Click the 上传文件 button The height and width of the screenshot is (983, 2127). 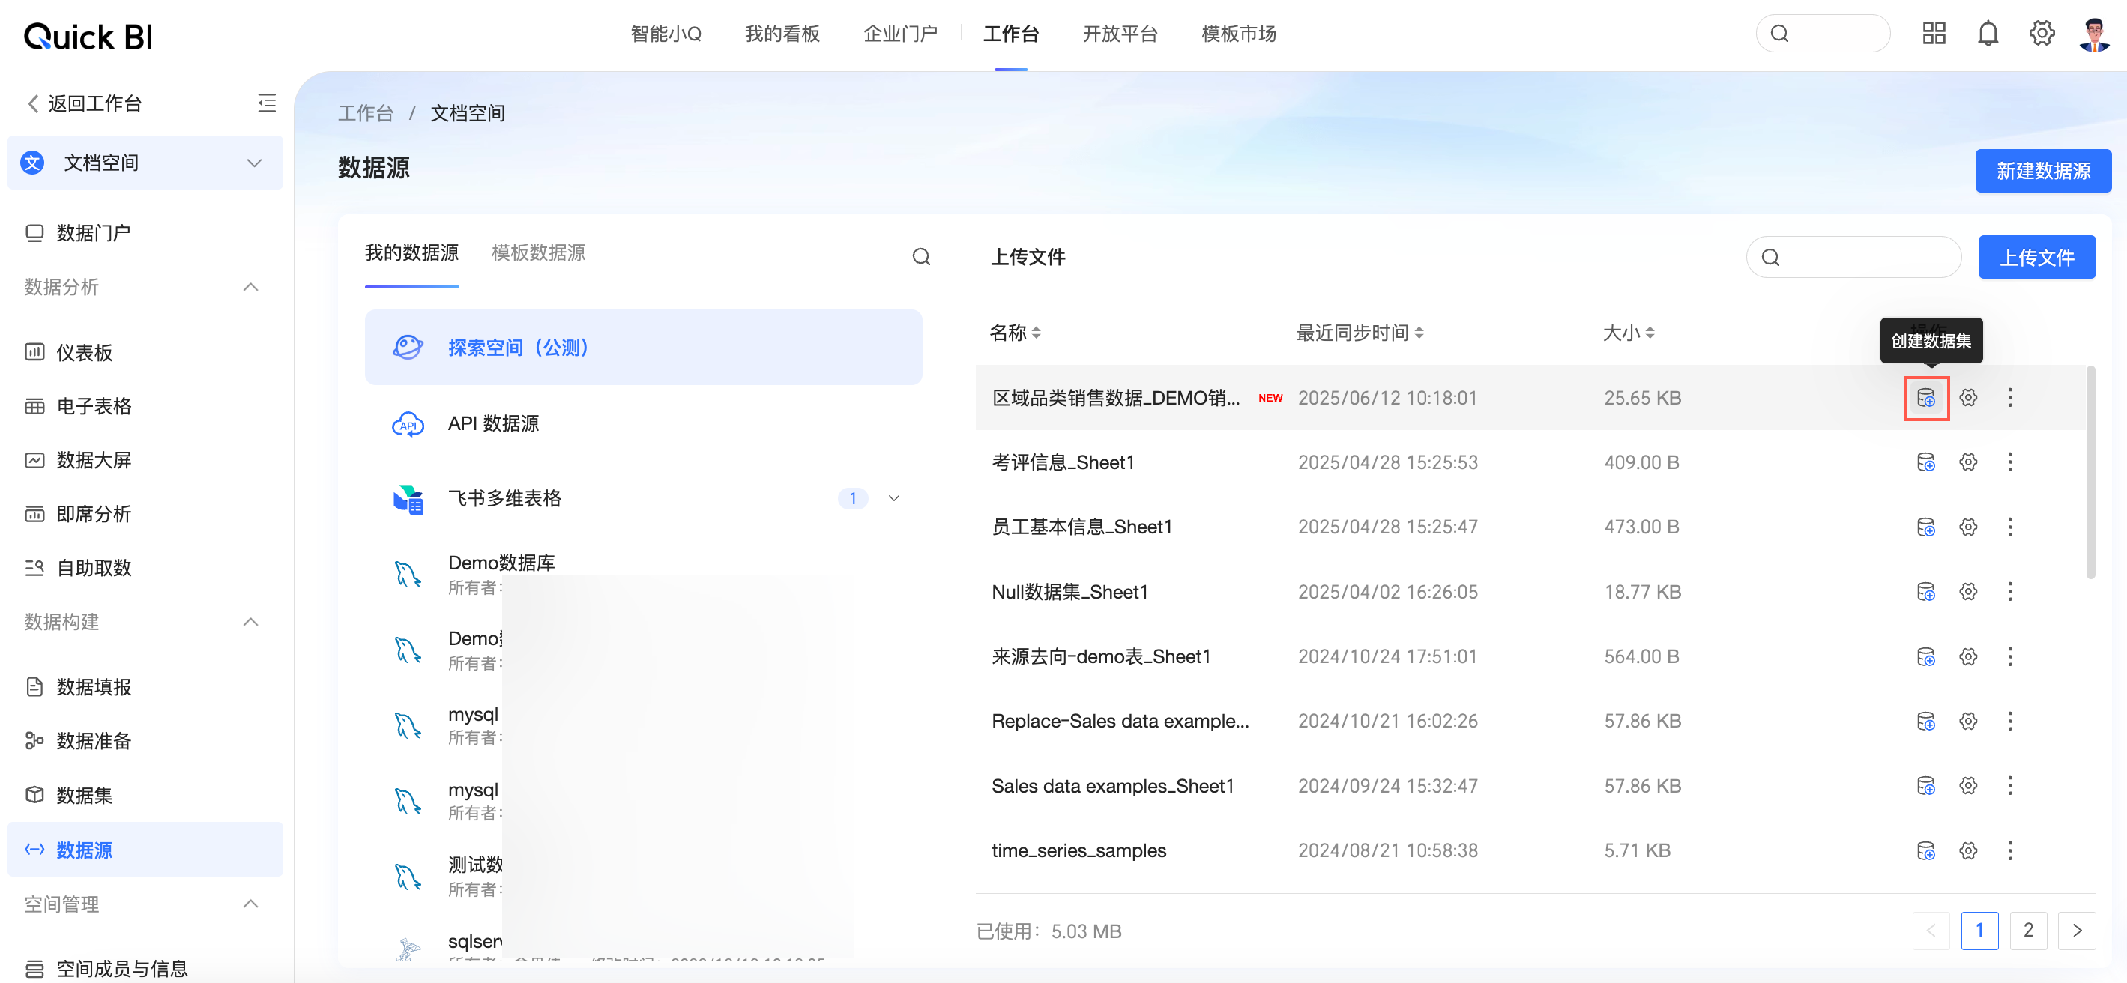point(2036,258)
